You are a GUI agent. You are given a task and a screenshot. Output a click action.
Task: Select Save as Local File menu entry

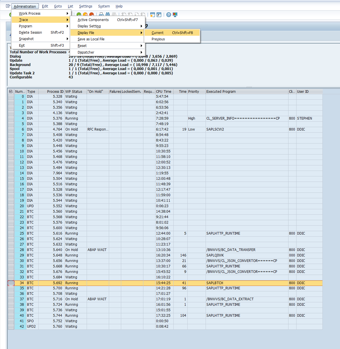coord(91,39)
